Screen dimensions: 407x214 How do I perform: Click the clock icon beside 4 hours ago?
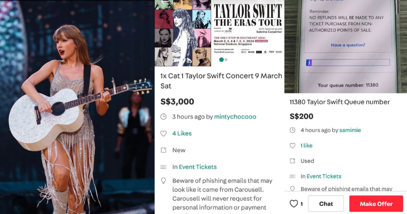[292, 130]
